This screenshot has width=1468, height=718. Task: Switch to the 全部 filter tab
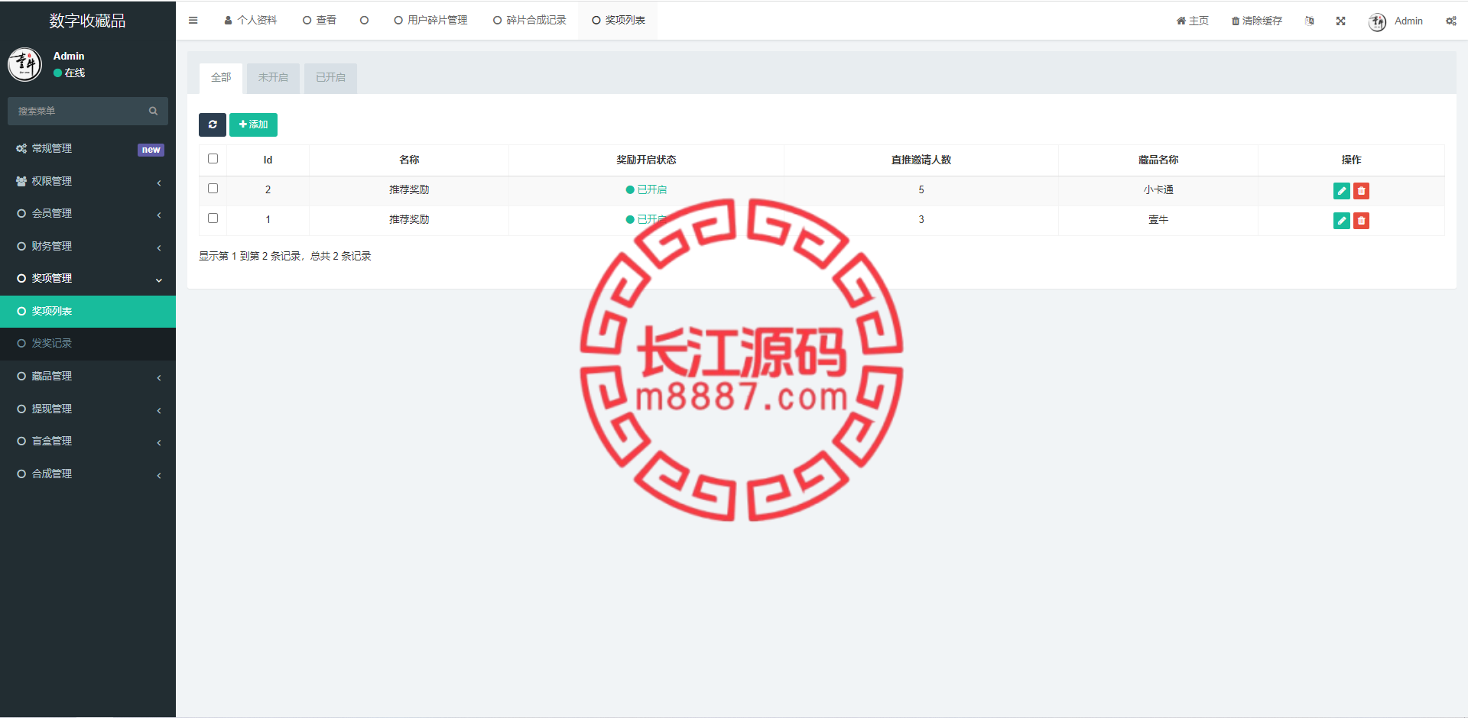221,78
